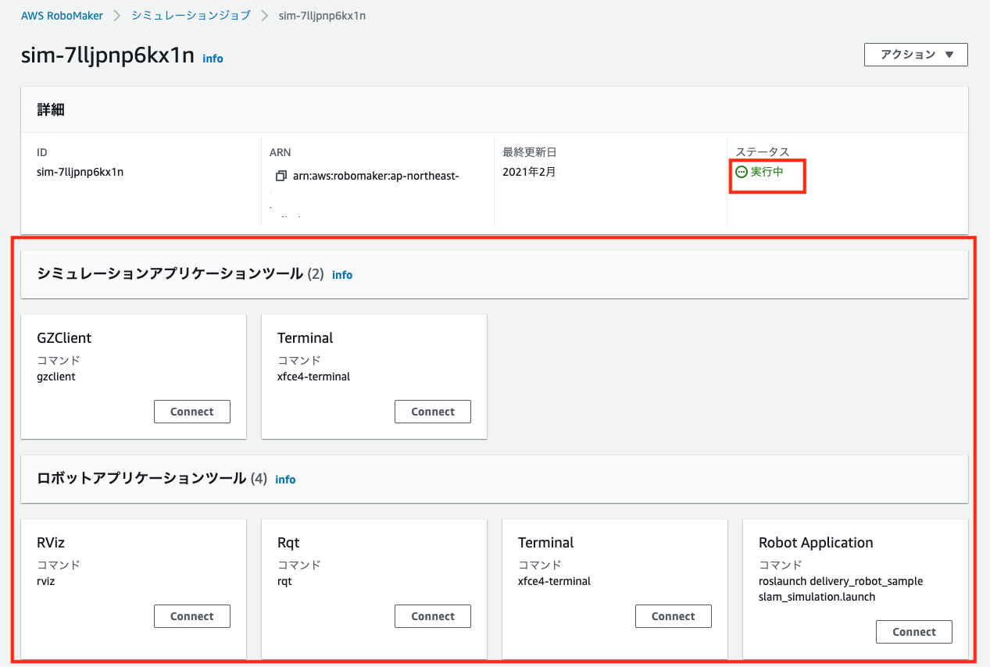Click the ロボットアプリケーションツール heading
Screen dimensions: 990x667
click(141, 479)
